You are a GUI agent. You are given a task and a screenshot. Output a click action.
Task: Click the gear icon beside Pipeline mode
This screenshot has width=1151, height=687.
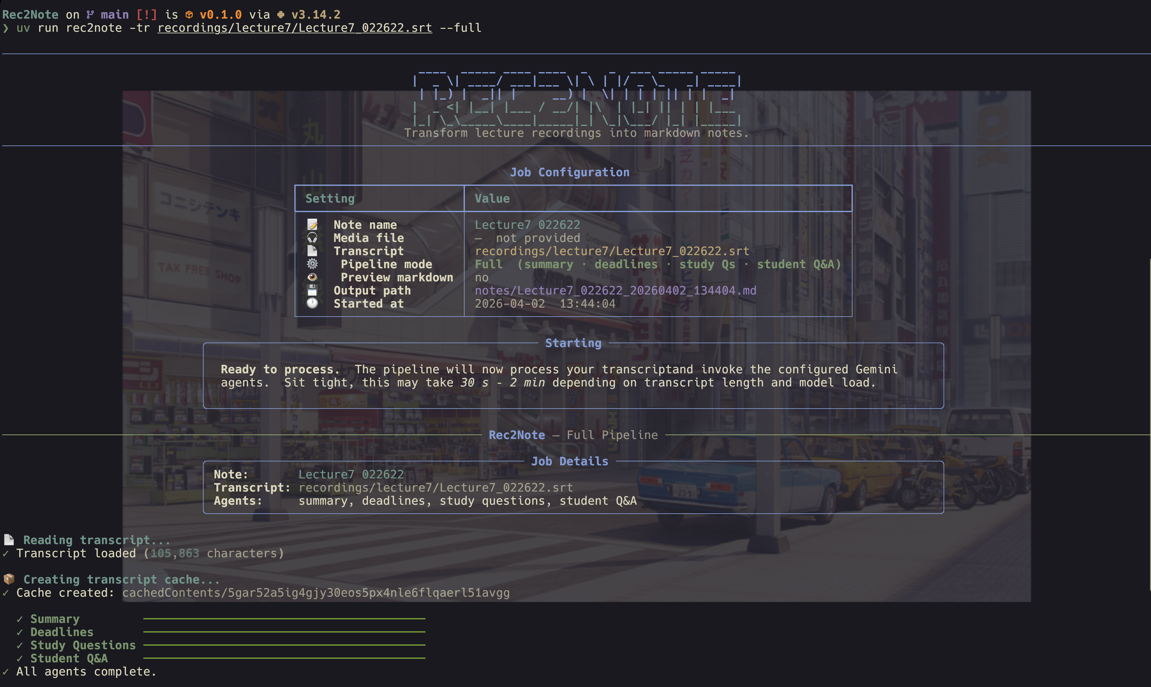tap(313, 264)
